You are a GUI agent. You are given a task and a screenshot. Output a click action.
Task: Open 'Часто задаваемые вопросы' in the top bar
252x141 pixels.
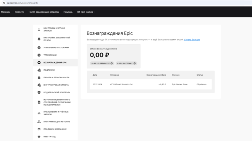pyautogui.click(x=44, y=12)
